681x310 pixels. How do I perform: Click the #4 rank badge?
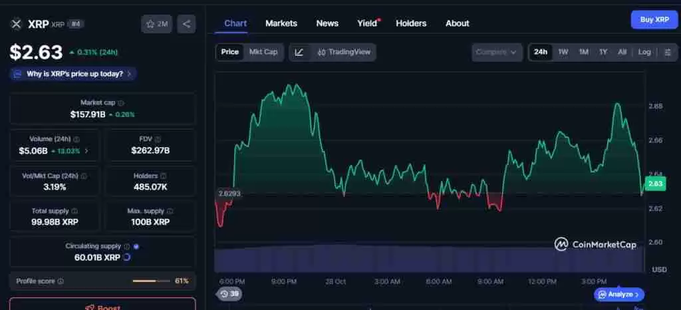pyautogui.click(x=76, y=25)
